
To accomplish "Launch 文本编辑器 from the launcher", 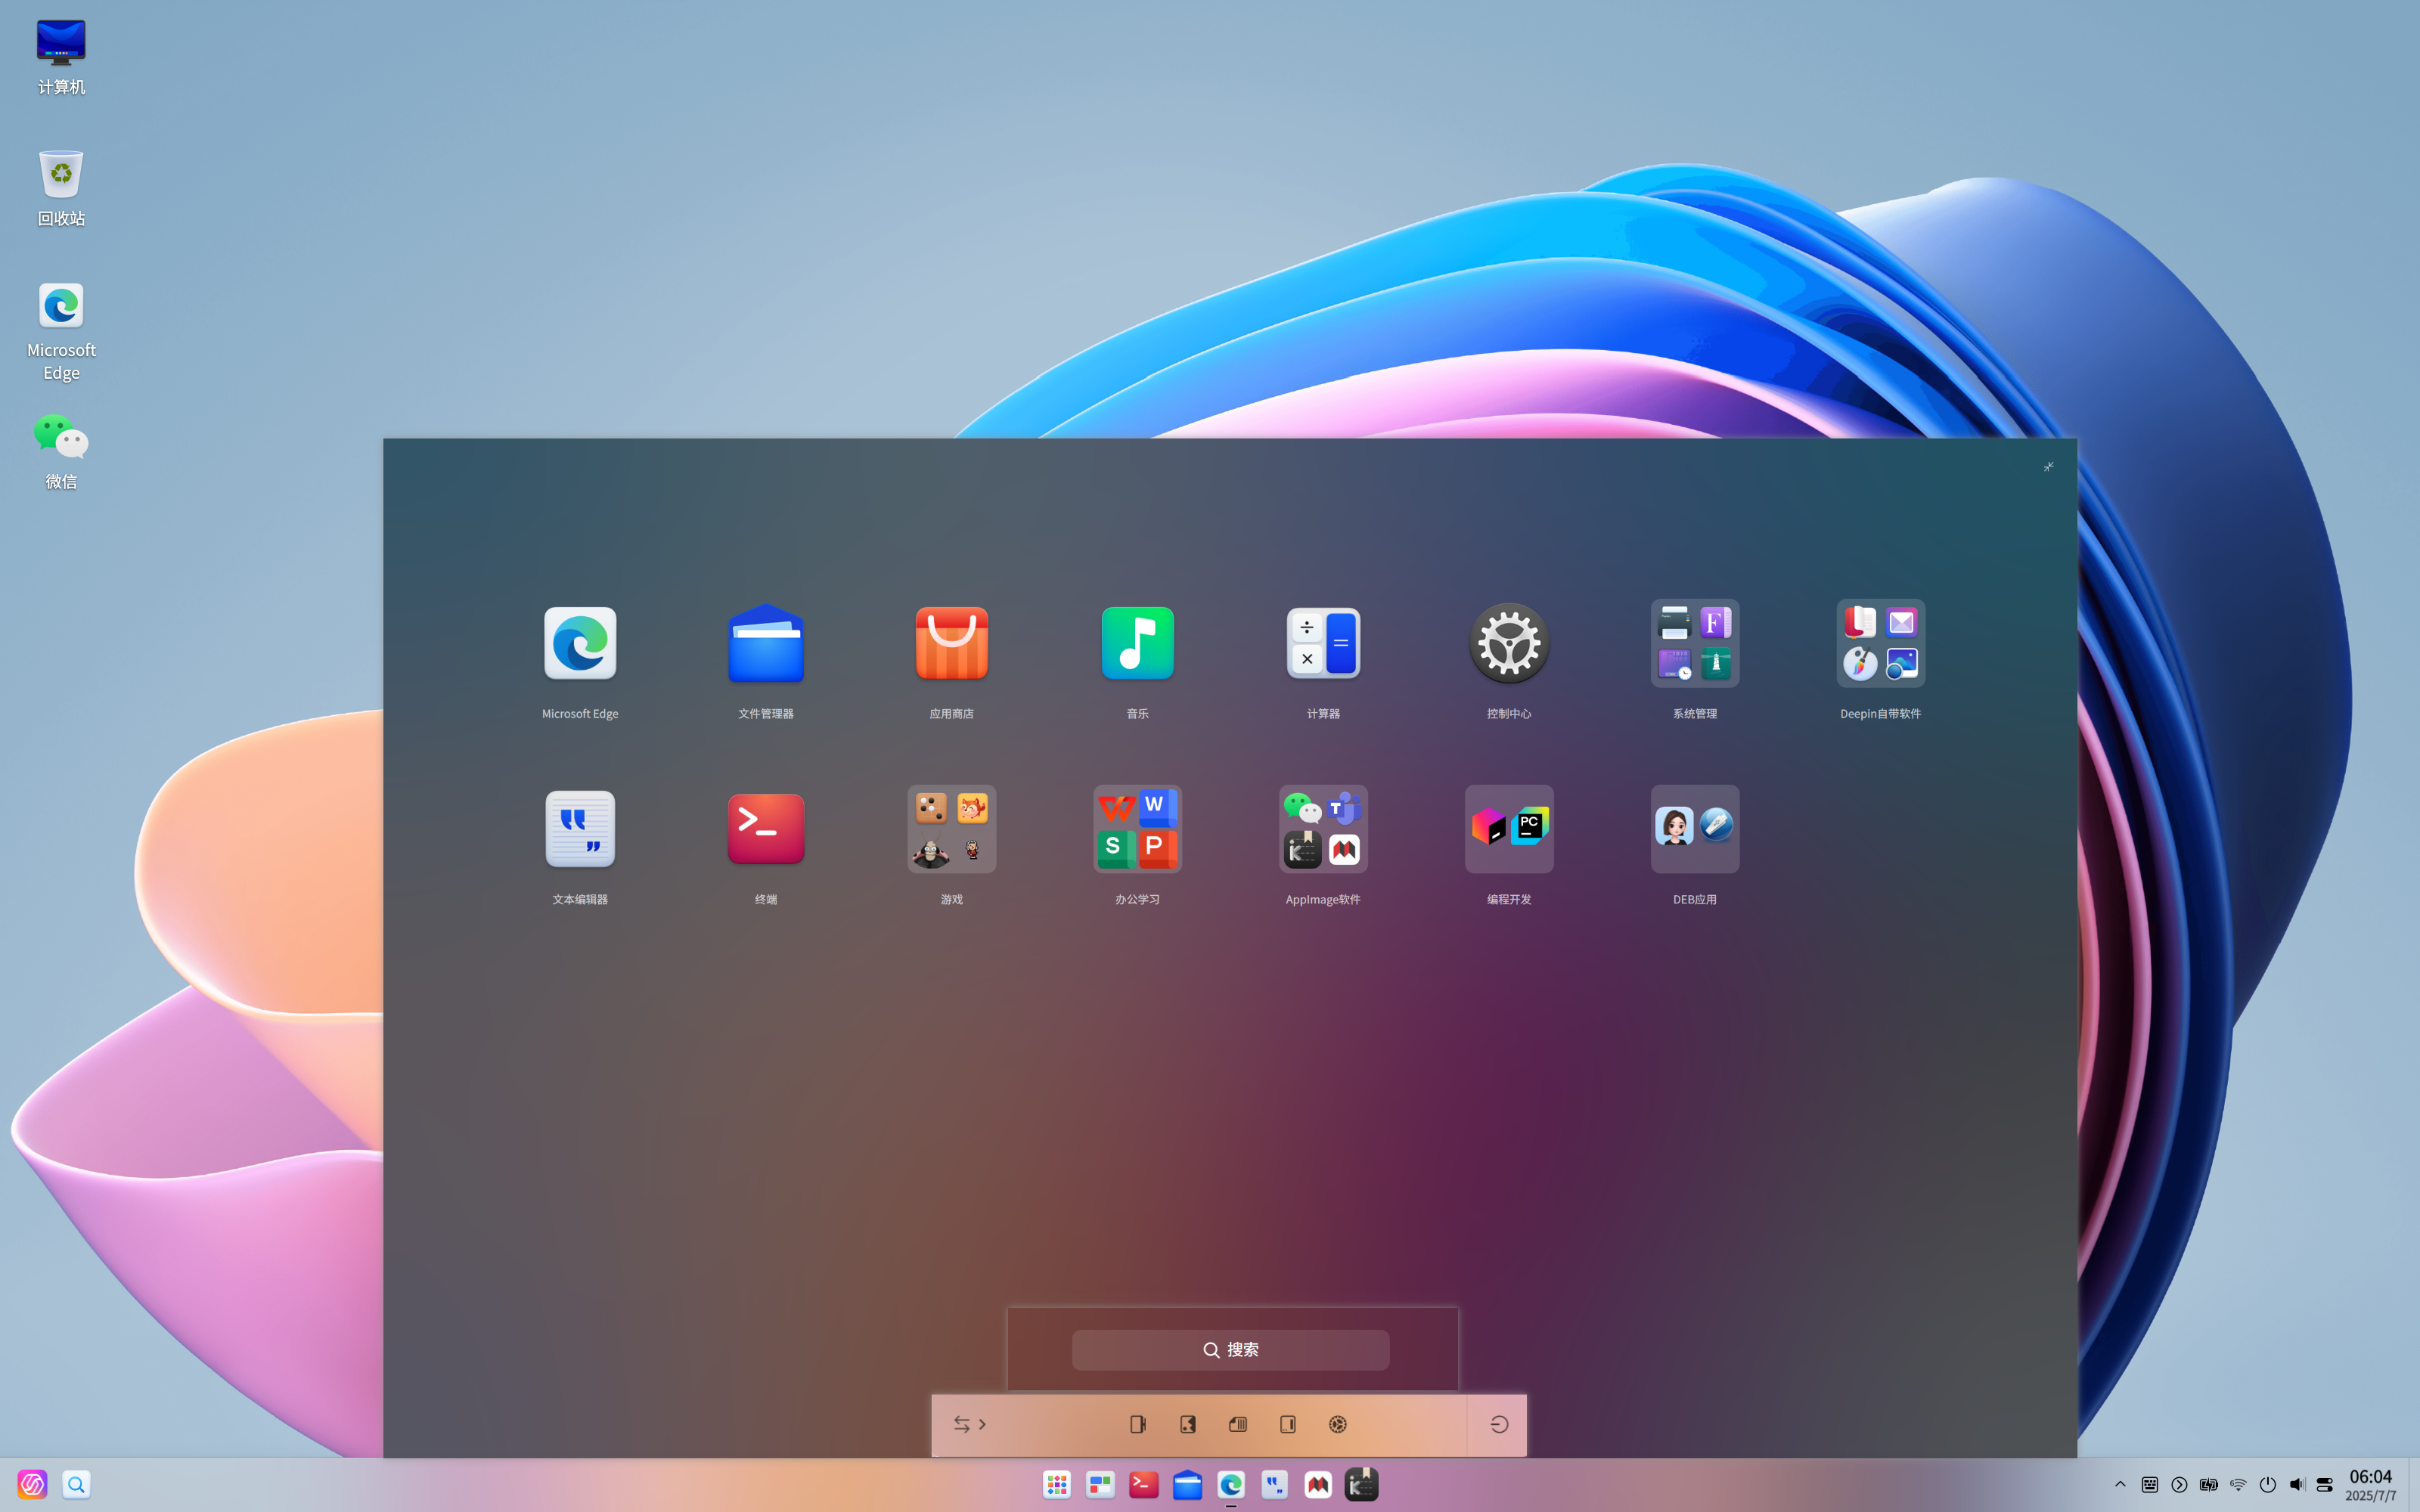I will 580,828.
